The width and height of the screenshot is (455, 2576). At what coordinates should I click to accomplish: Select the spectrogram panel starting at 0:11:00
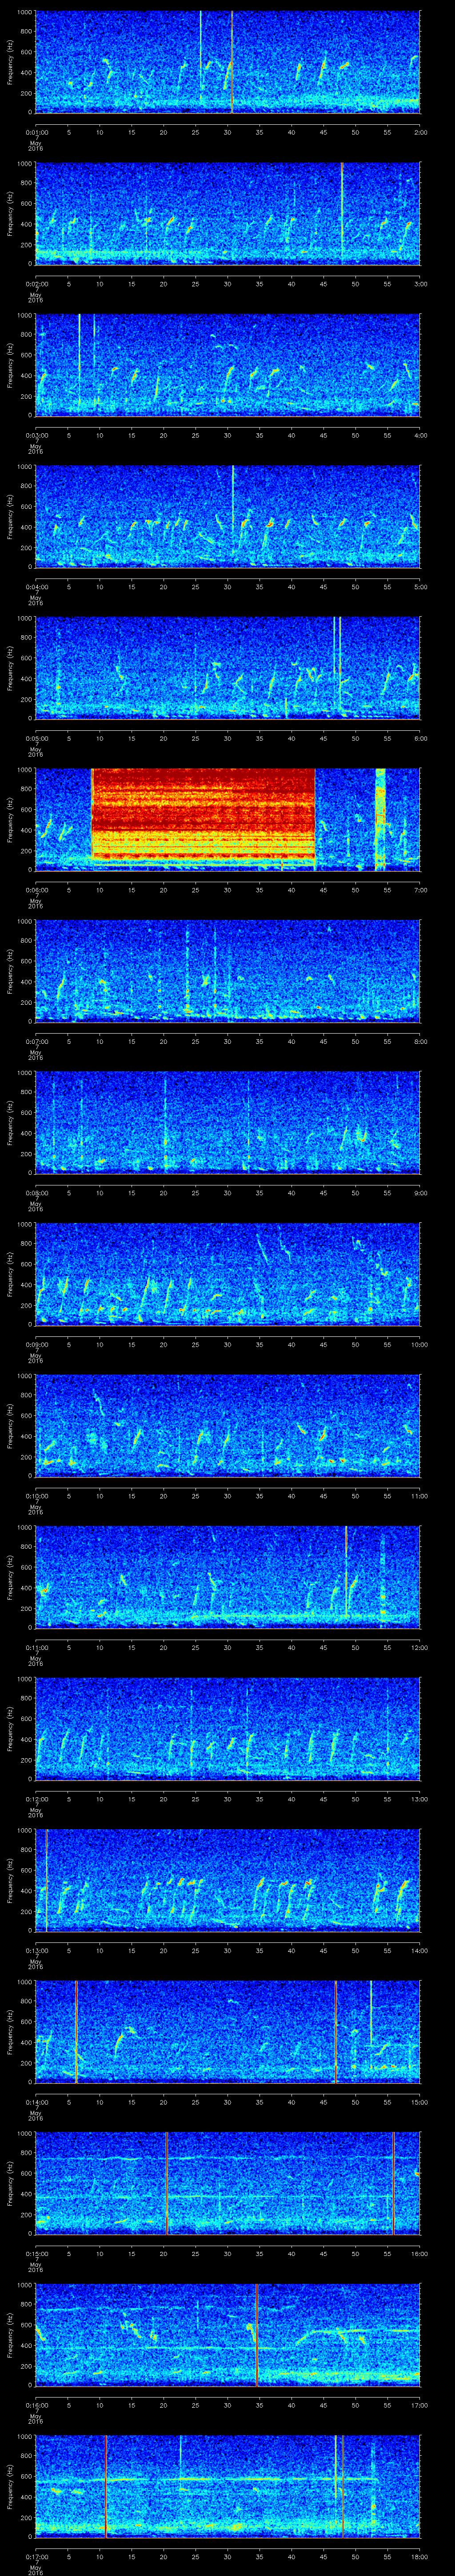coord(228,1577)
